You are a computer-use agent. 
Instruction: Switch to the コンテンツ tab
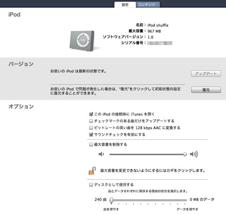pos(148,5)
